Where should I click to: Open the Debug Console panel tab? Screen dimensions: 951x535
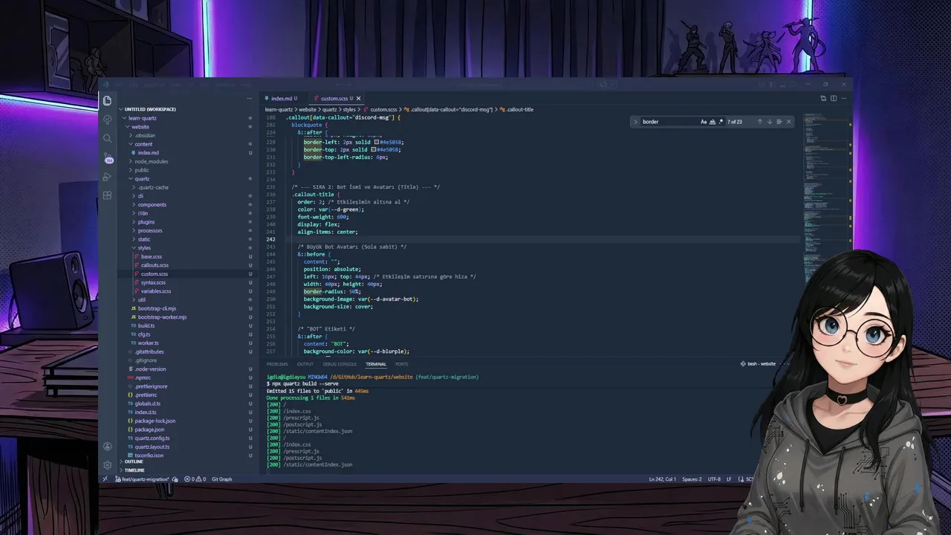click(x=340, y=364)
